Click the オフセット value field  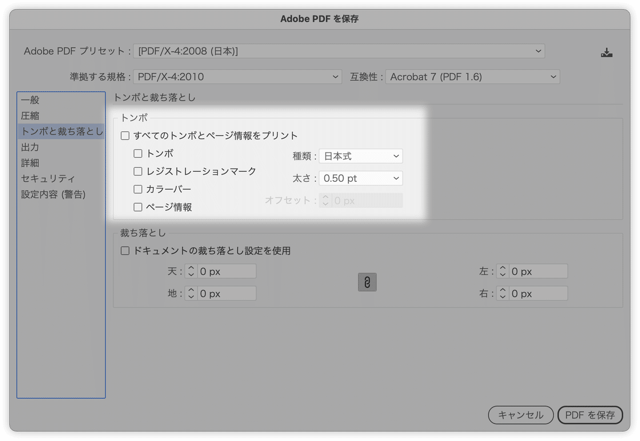click(x=367, y=201)
